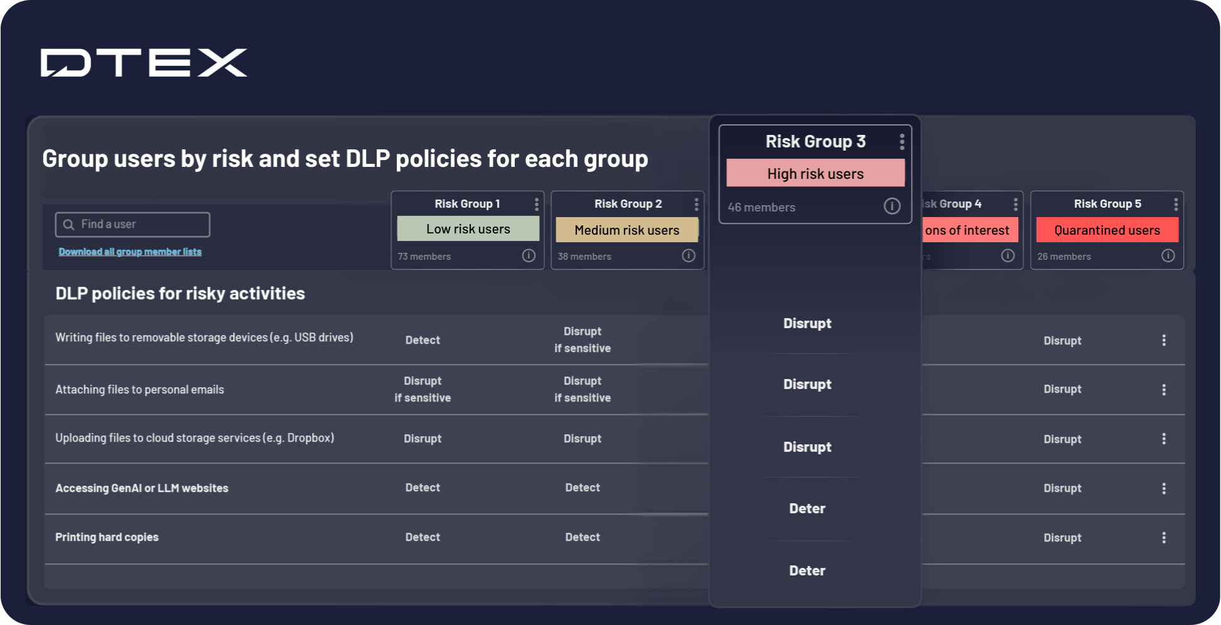Open the Risk Group 5 options menu
The height and width of the screenshot is (625, 1221).
pos(1176,203)
